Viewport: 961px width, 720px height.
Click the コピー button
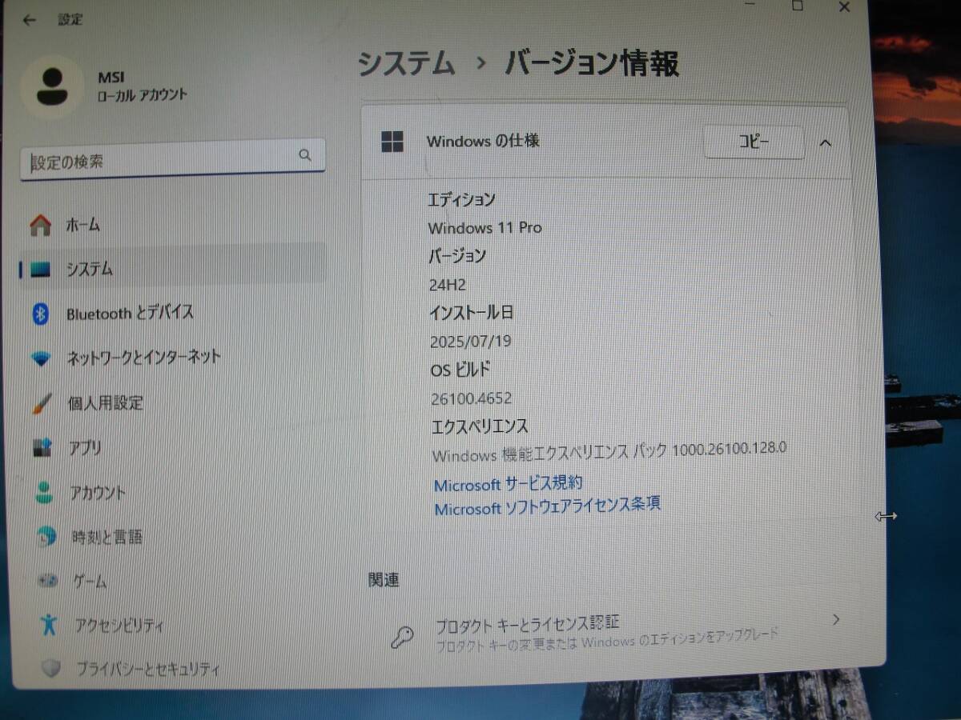(753, 142)
